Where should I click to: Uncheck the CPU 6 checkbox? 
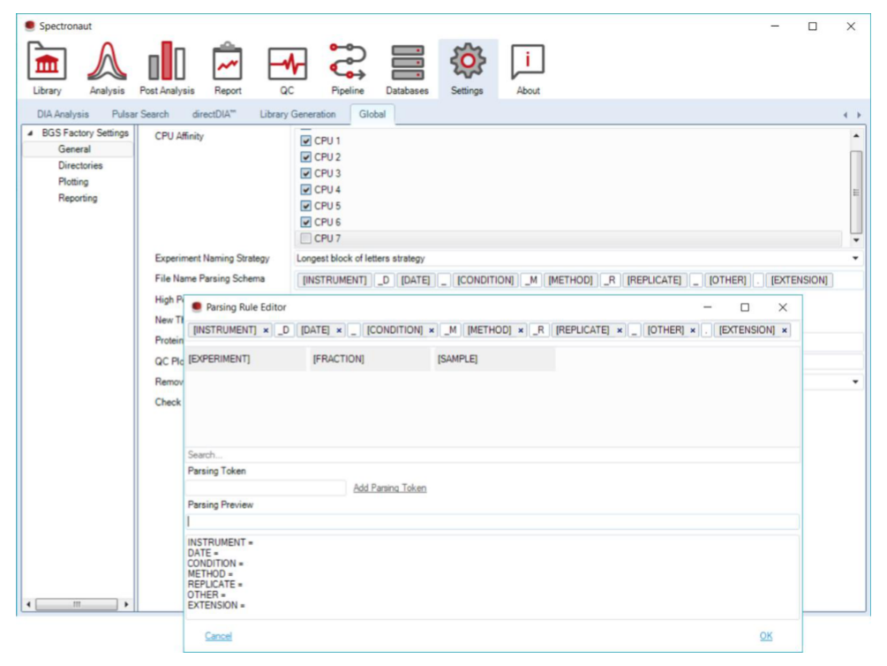[x=306, y=222]
